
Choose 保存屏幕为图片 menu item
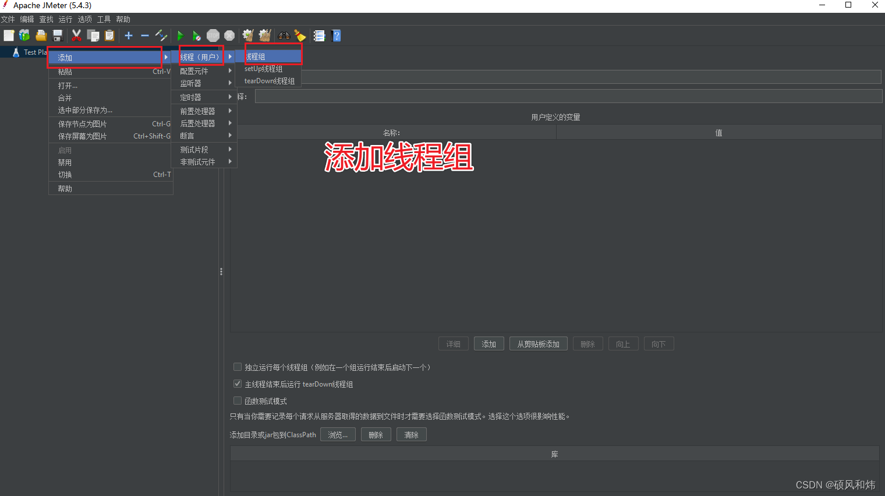point(111,136)
